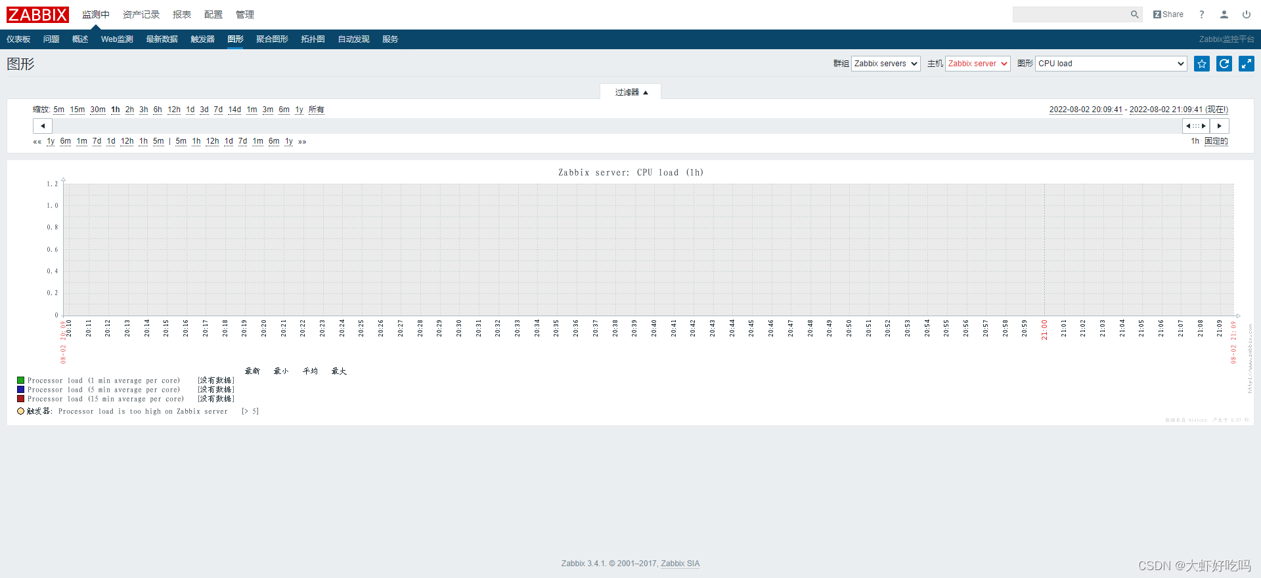Open the 监测中 main menu
Screen dimensions: 1261x578
(x=96, y=14)
